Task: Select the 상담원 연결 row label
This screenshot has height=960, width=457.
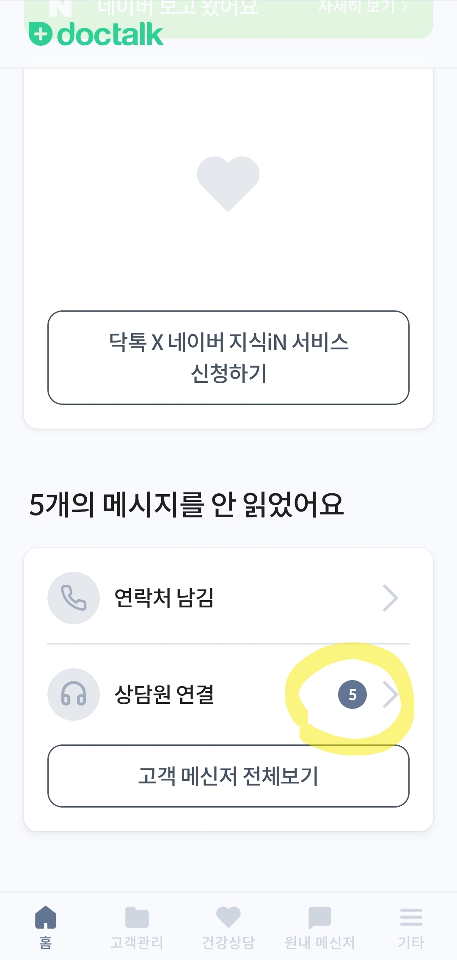Action: tap(164, 694)
